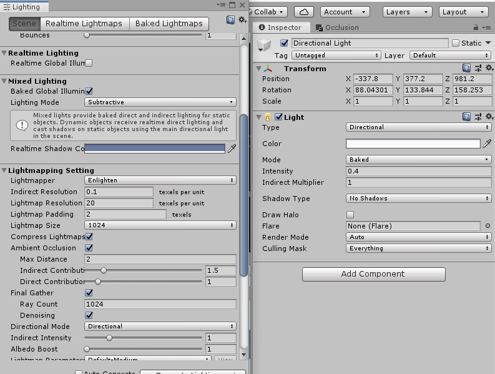Open Light Type Directional dropdown

pos(419,127)
